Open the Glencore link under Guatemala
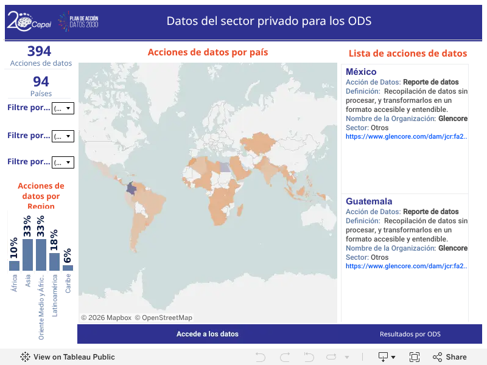Screen dimensions: 487x365 pos(406,266)
